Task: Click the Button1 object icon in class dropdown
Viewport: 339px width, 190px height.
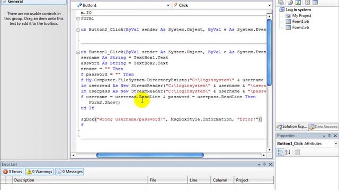Action: pyautogui.click(x=79, y=5)
